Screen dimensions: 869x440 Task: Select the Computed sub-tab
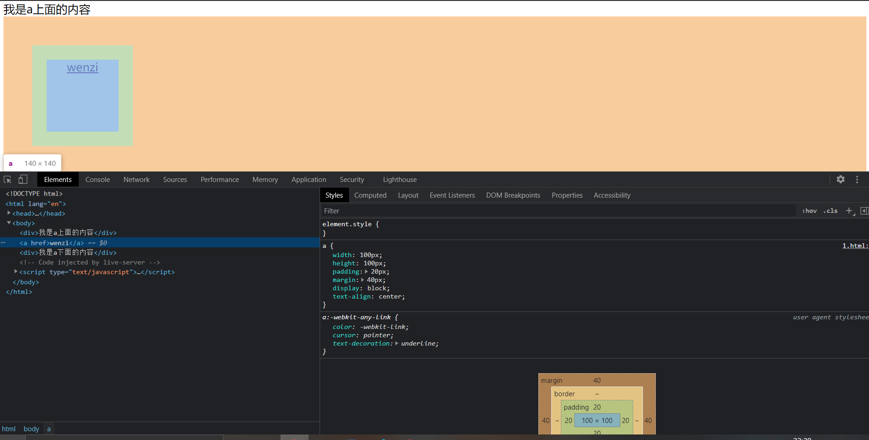tap(370, 195)
